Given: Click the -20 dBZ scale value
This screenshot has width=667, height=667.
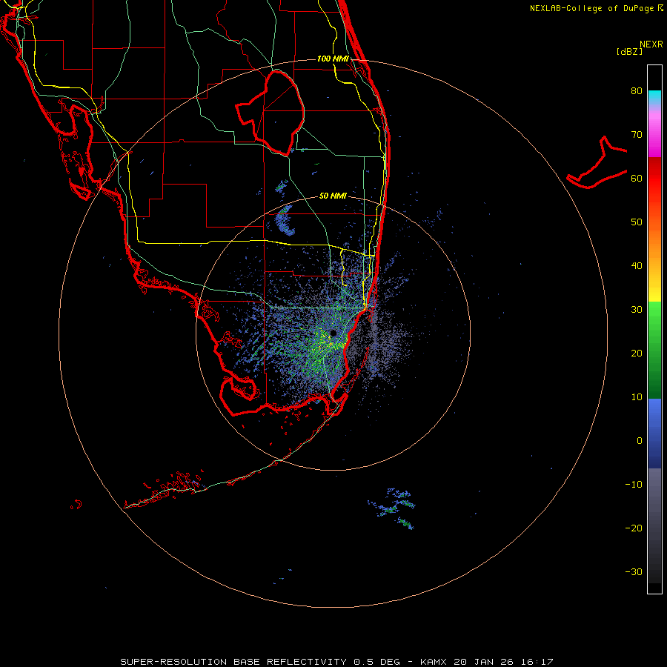Looking at the screenshot, I should click(x=634, y=528).
